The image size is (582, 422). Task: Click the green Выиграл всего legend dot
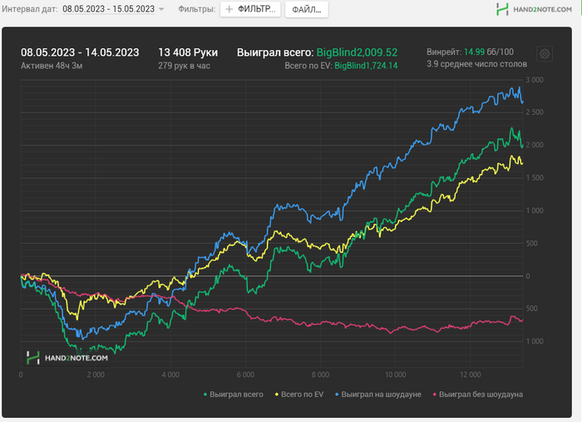205,395
